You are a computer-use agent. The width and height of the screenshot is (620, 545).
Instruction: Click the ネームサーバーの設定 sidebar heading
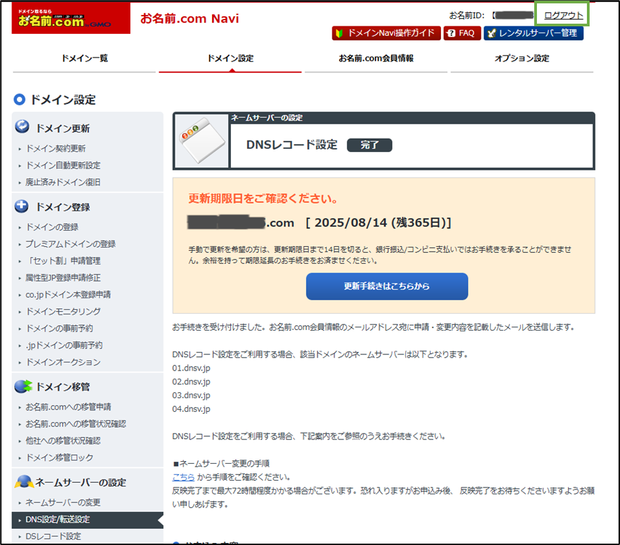coord(80,483)
